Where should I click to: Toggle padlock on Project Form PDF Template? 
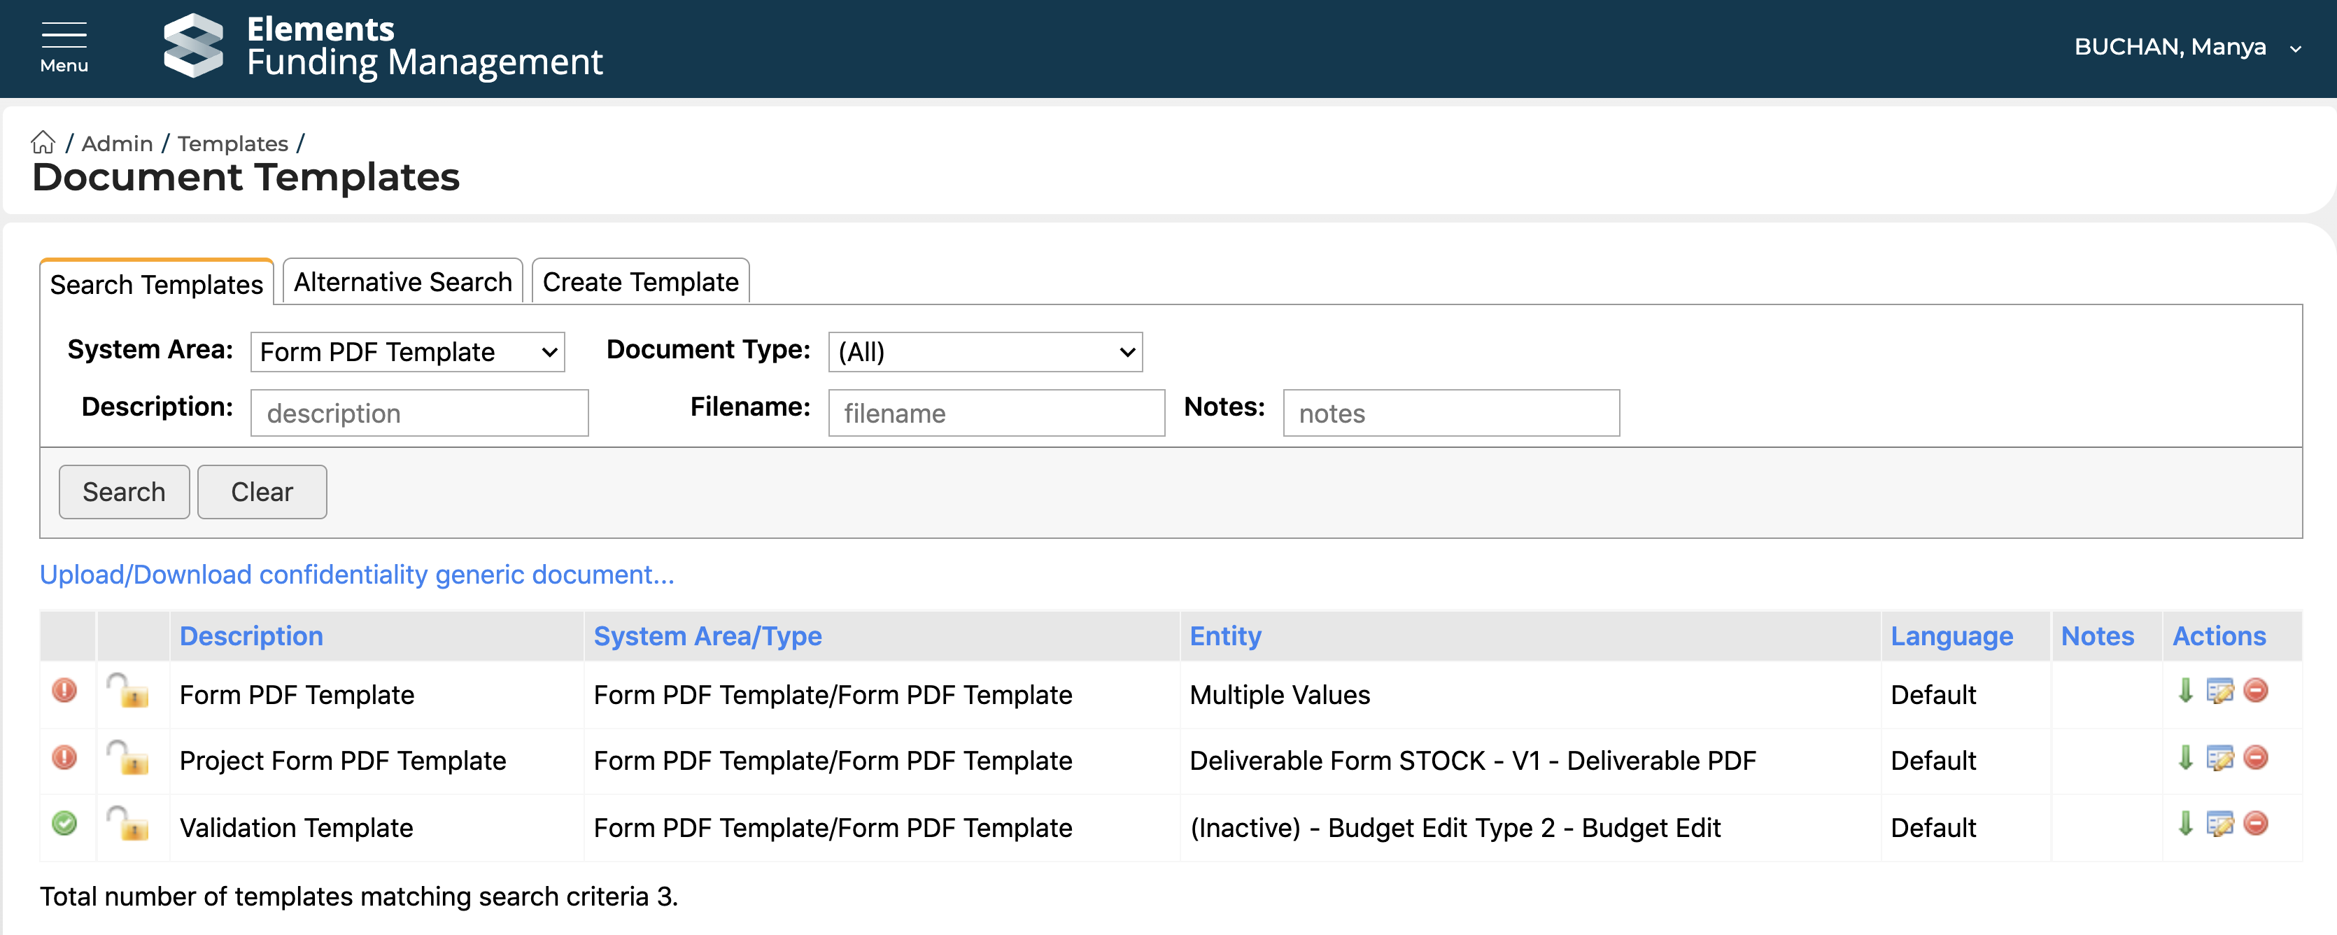(129, 759)
